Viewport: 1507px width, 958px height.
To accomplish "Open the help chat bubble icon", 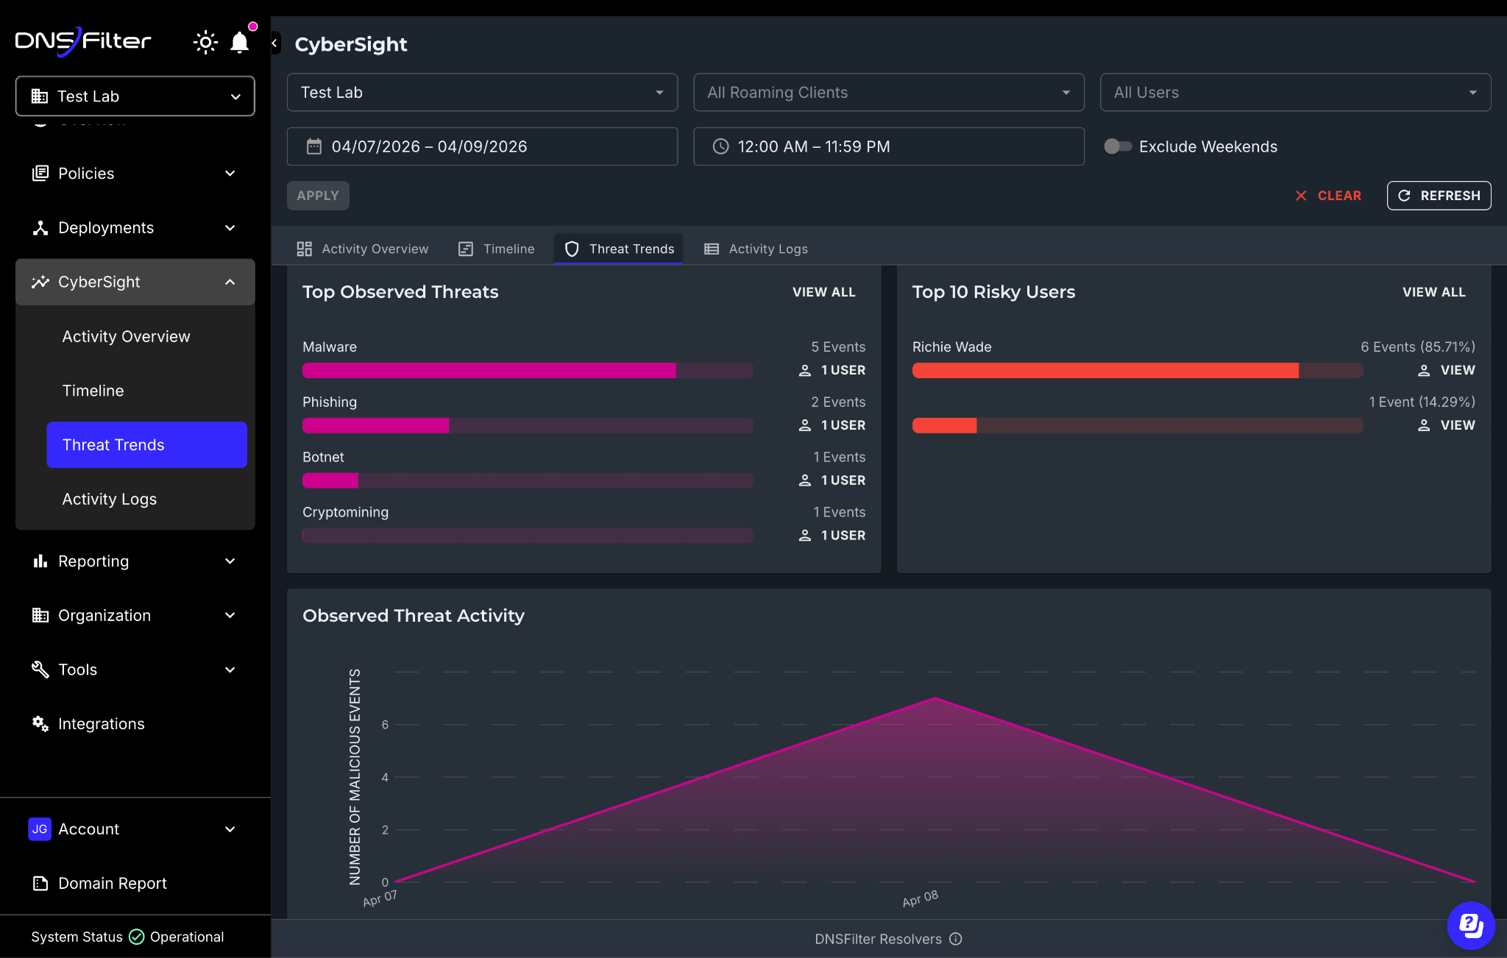I will coord(1470,925).
